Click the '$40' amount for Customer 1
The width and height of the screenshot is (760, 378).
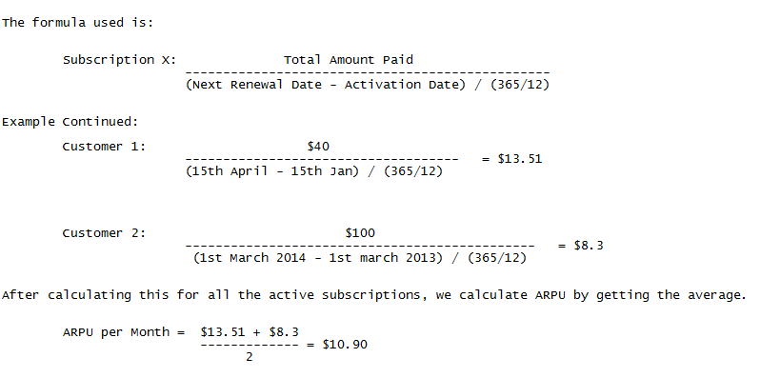[x=318, y=147]
